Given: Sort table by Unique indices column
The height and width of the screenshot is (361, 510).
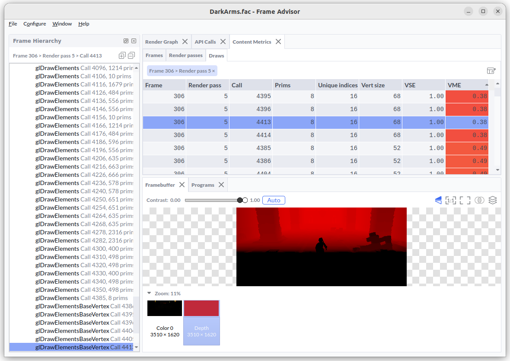Looking at the screenshot, I should pos(337,85).
